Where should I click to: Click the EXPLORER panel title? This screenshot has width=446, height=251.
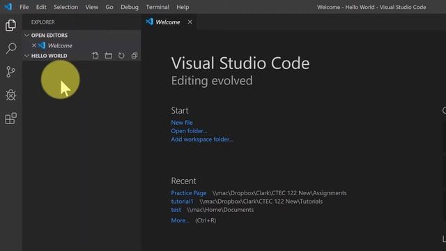[43, 22]
